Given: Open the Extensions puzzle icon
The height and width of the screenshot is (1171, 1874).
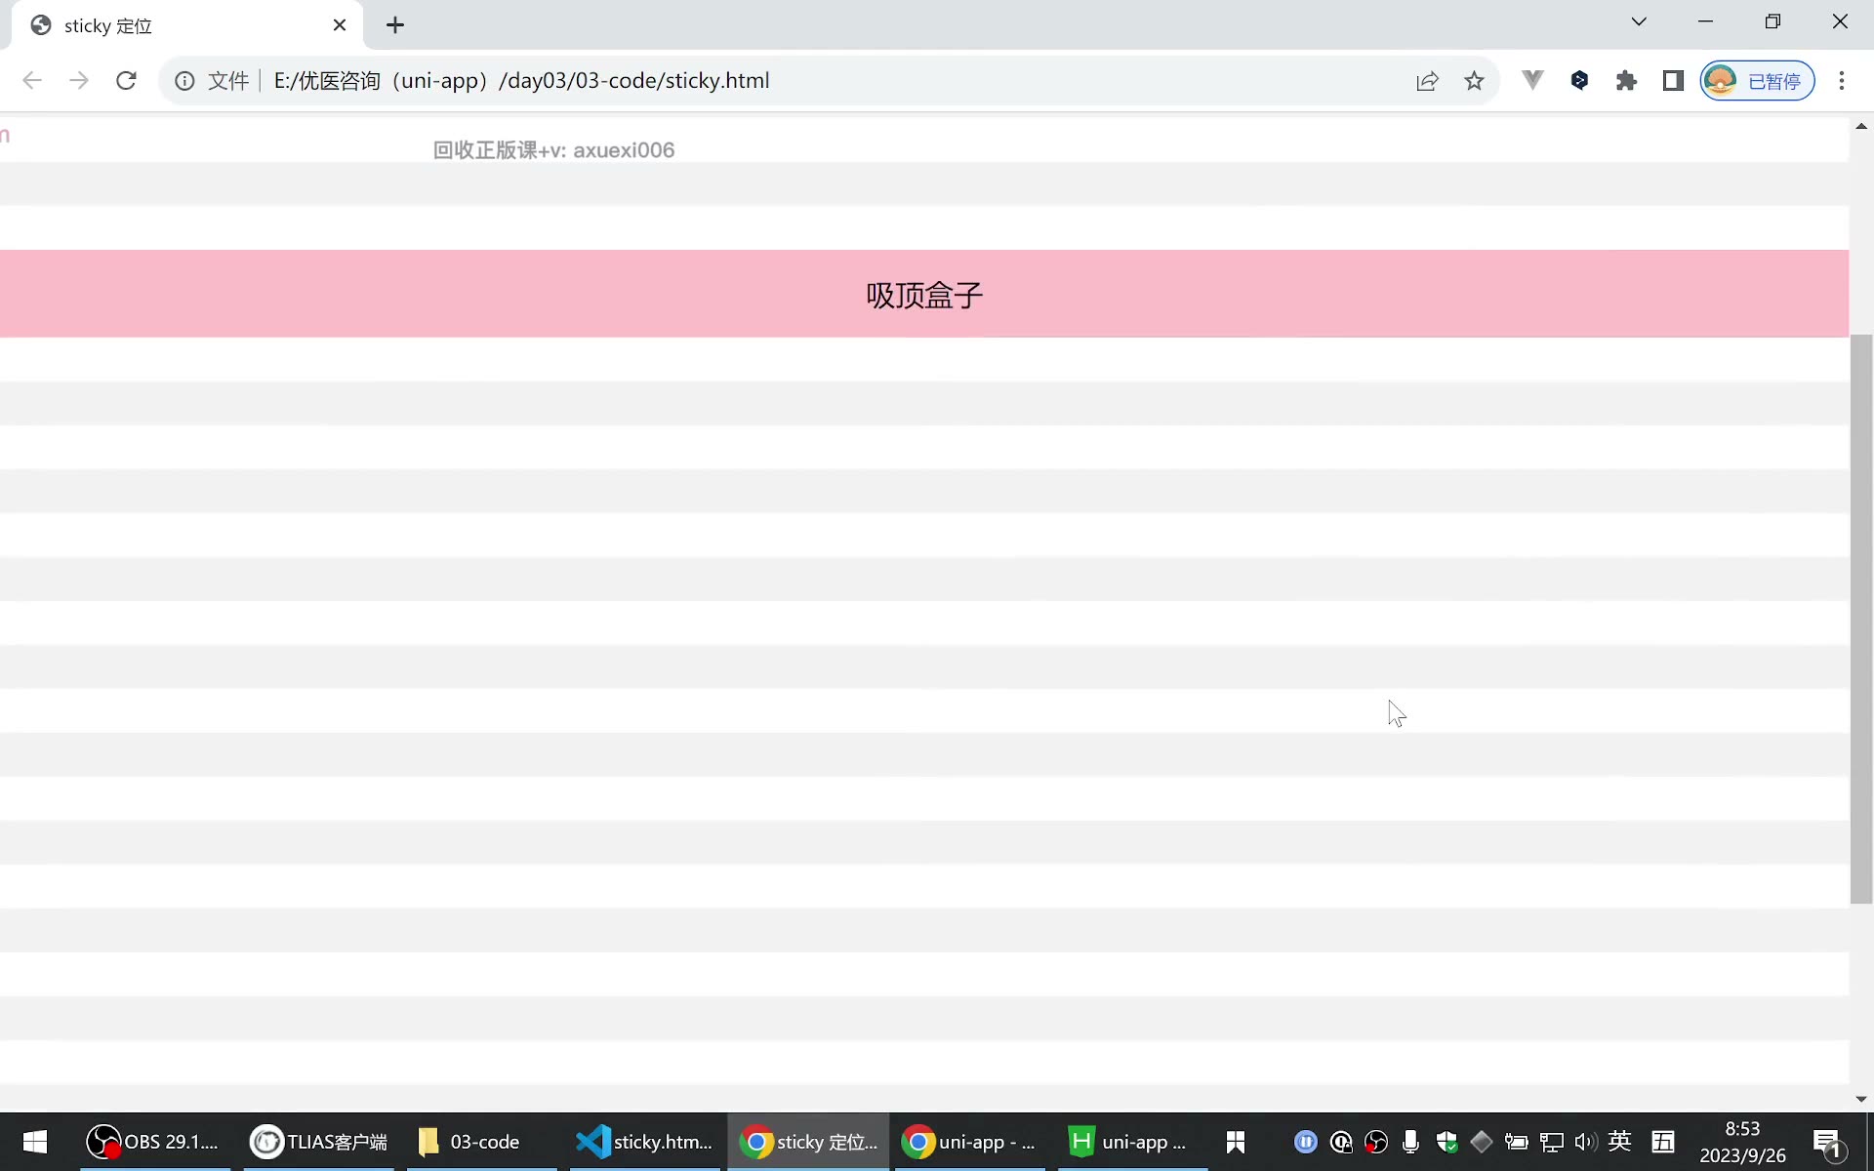Looking at the screenshot, I should coord(1626,81).
